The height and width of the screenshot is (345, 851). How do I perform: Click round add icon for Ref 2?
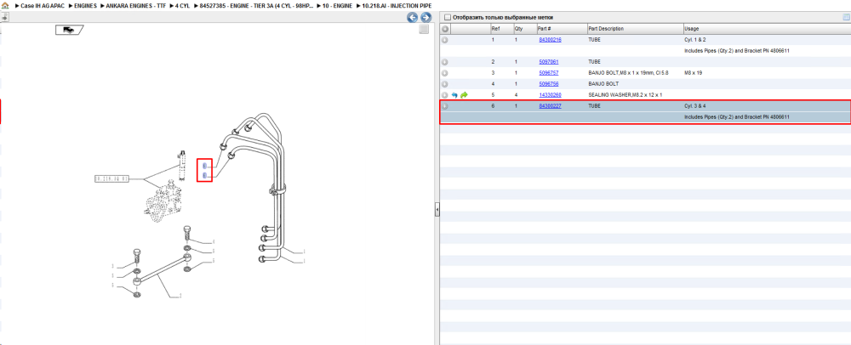[x=444, y=62]
